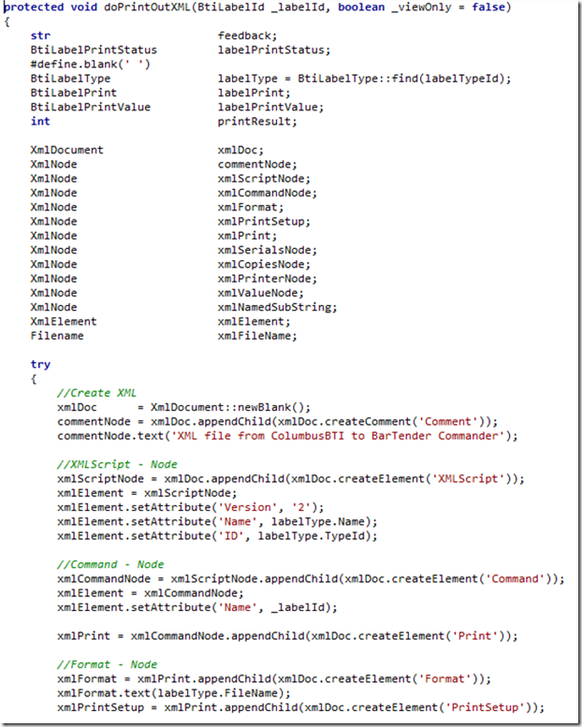The image size is (582, 727).
Task: Click the '//XMLScript - Node' comment
Action: pos(117,464)
